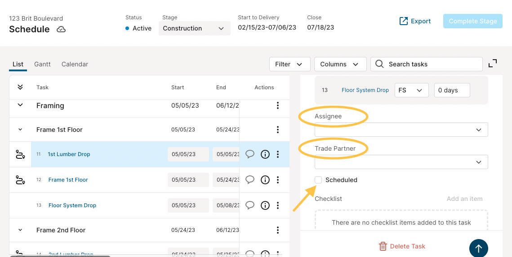Viewport: 512px width, 257px height.
Task: Check the Scheduled checkbox
Action: coord(318,180)
